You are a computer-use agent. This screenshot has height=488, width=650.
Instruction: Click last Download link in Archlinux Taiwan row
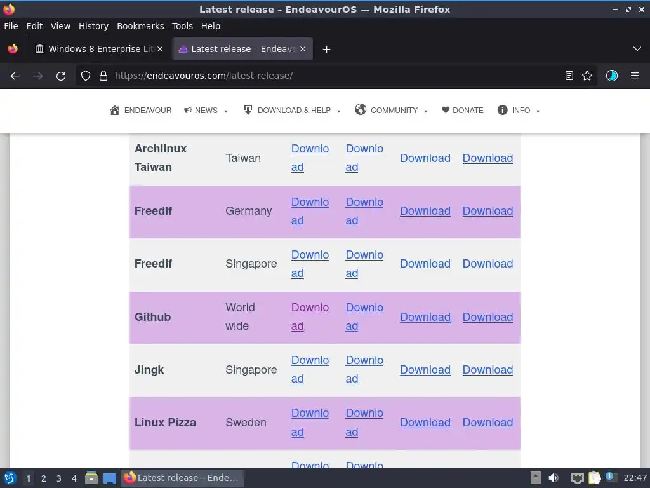(487, 158)
